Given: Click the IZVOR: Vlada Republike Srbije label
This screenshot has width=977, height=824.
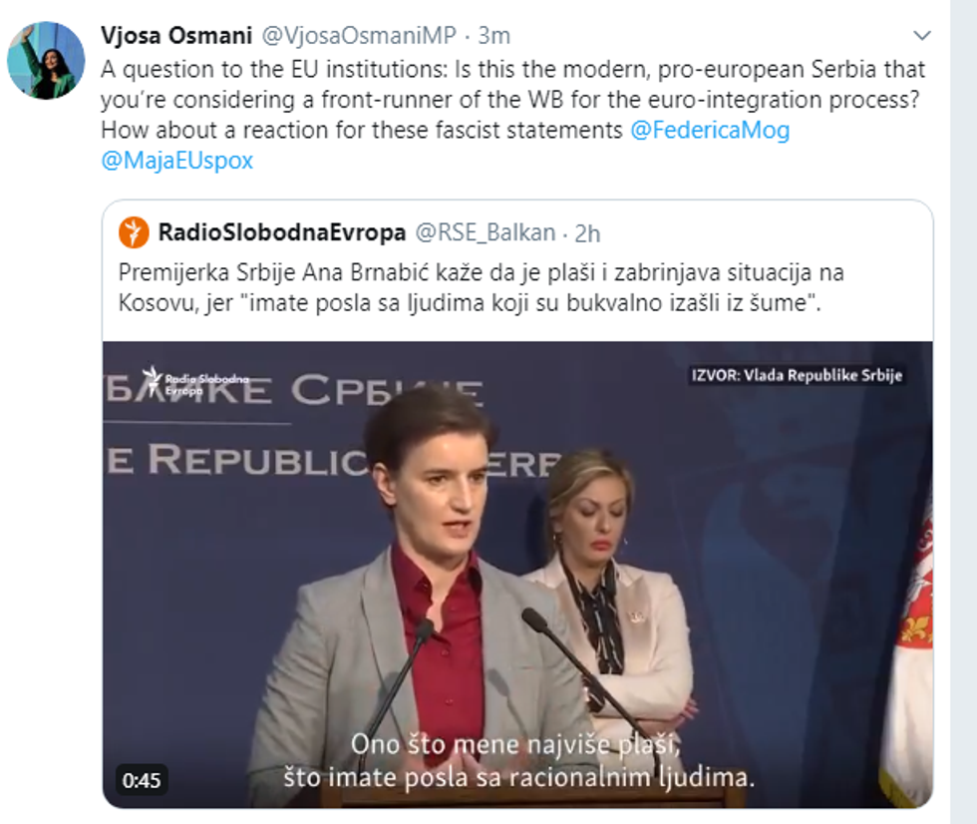Looking at the screenshot, I should coord(797,376).
